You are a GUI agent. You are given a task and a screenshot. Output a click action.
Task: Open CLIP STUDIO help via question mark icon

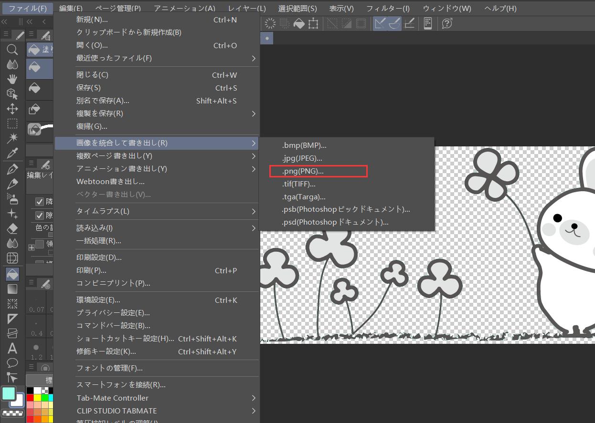(447, 23)
